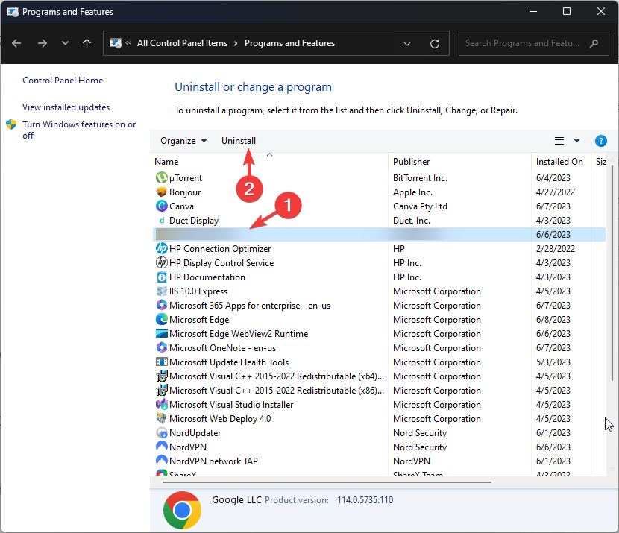Screen dimensions: 619x533
Task: Select the Microsoft Web Deploy 4.0 entry
Action: 220,419
